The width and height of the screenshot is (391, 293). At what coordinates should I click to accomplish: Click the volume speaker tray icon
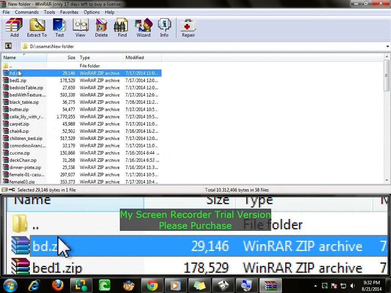click(x=352, y=286)
